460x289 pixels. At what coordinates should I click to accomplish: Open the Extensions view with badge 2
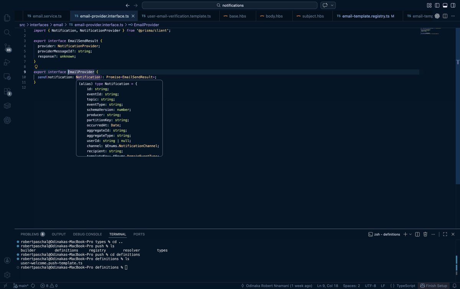pyautogui.click(x=7, y=91)
